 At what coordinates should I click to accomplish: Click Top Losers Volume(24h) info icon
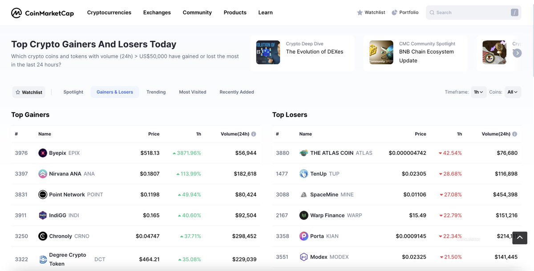[x=515, y=134]
